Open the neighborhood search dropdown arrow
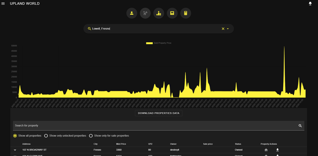The height and width of the screenshot is (156, 318). [228, 29]
